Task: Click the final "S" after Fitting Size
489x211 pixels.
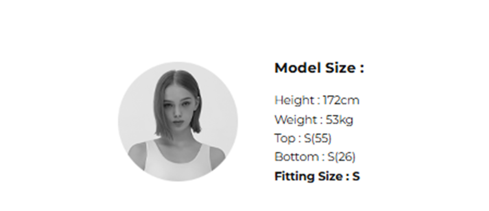Action: pyautogui.click(x=356, y=176)
